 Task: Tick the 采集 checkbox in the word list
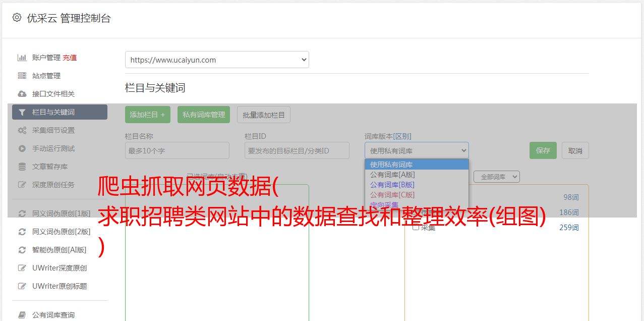click(416, 227)
